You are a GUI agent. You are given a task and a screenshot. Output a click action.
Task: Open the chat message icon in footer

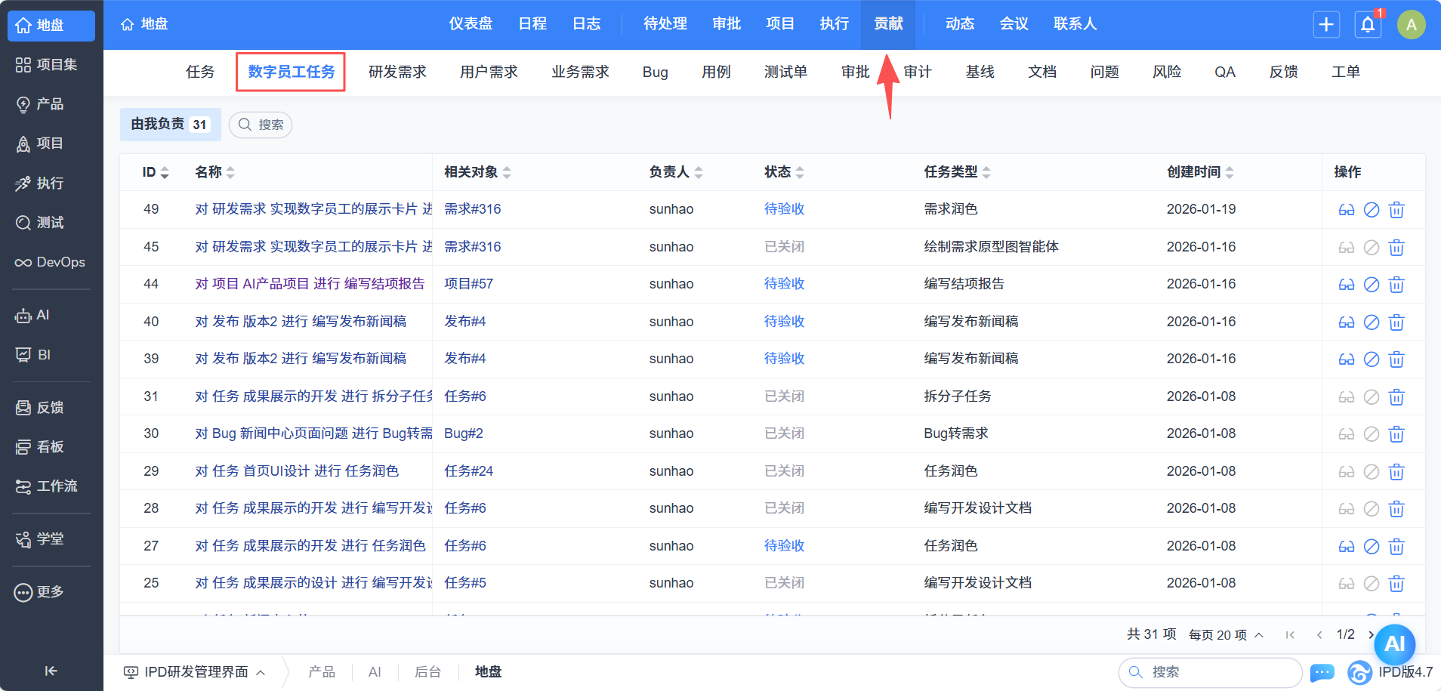click(1322, 672)
